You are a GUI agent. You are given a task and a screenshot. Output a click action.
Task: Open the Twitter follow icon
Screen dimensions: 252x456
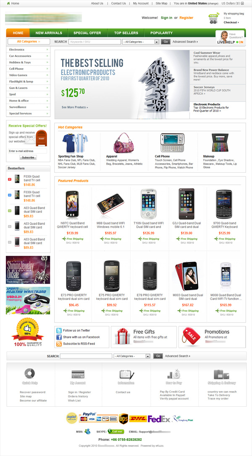click(59, 331)
